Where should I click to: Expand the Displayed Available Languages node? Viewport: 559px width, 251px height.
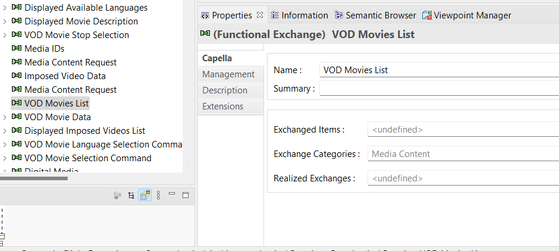5,8
